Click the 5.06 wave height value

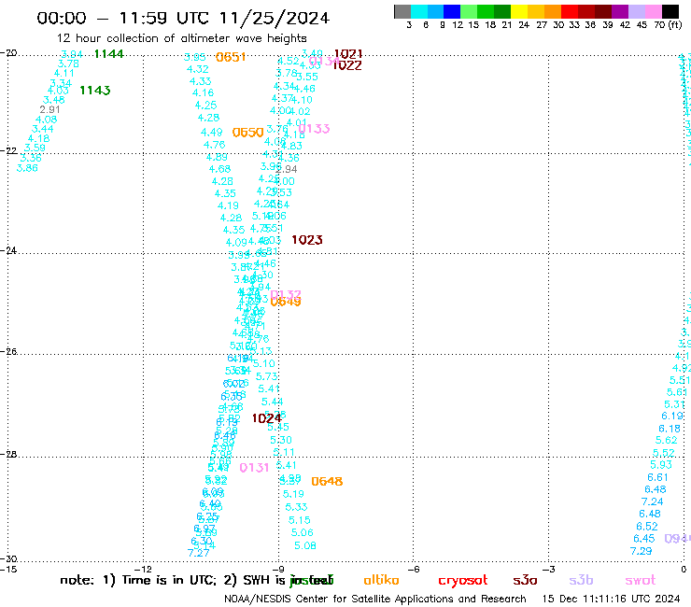click(x=302, y=532)
